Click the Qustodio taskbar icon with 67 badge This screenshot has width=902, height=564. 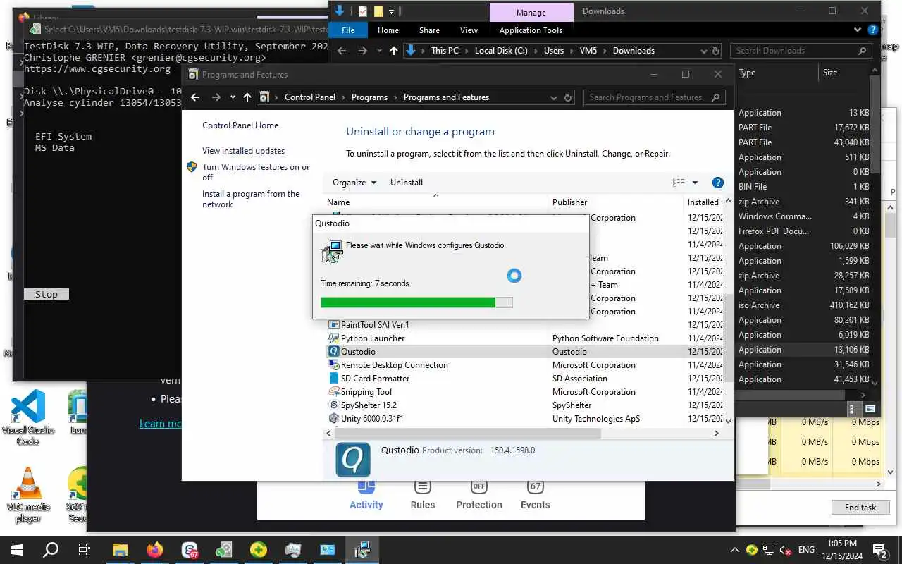coord(190,550)
